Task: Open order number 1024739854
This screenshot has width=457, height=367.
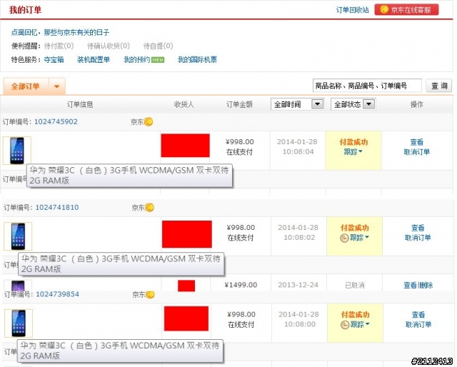Action: [57, 294]
